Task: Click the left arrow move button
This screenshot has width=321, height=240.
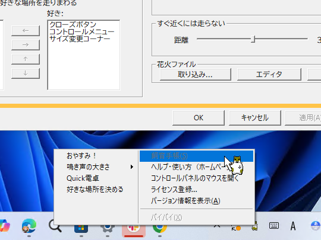Action: point(26,31)
